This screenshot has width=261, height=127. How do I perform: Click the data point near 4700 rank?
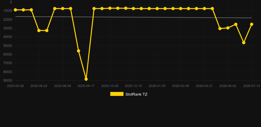pos(243,43)
